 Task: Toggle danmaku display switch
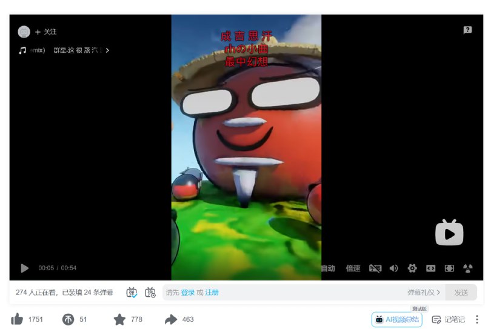[x=132, y=292]
